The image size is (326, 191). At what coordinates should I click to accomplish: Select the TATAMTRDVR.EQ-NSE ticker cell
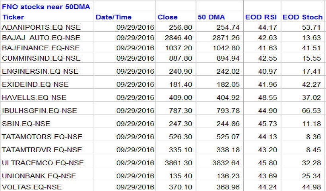point(42,150)
